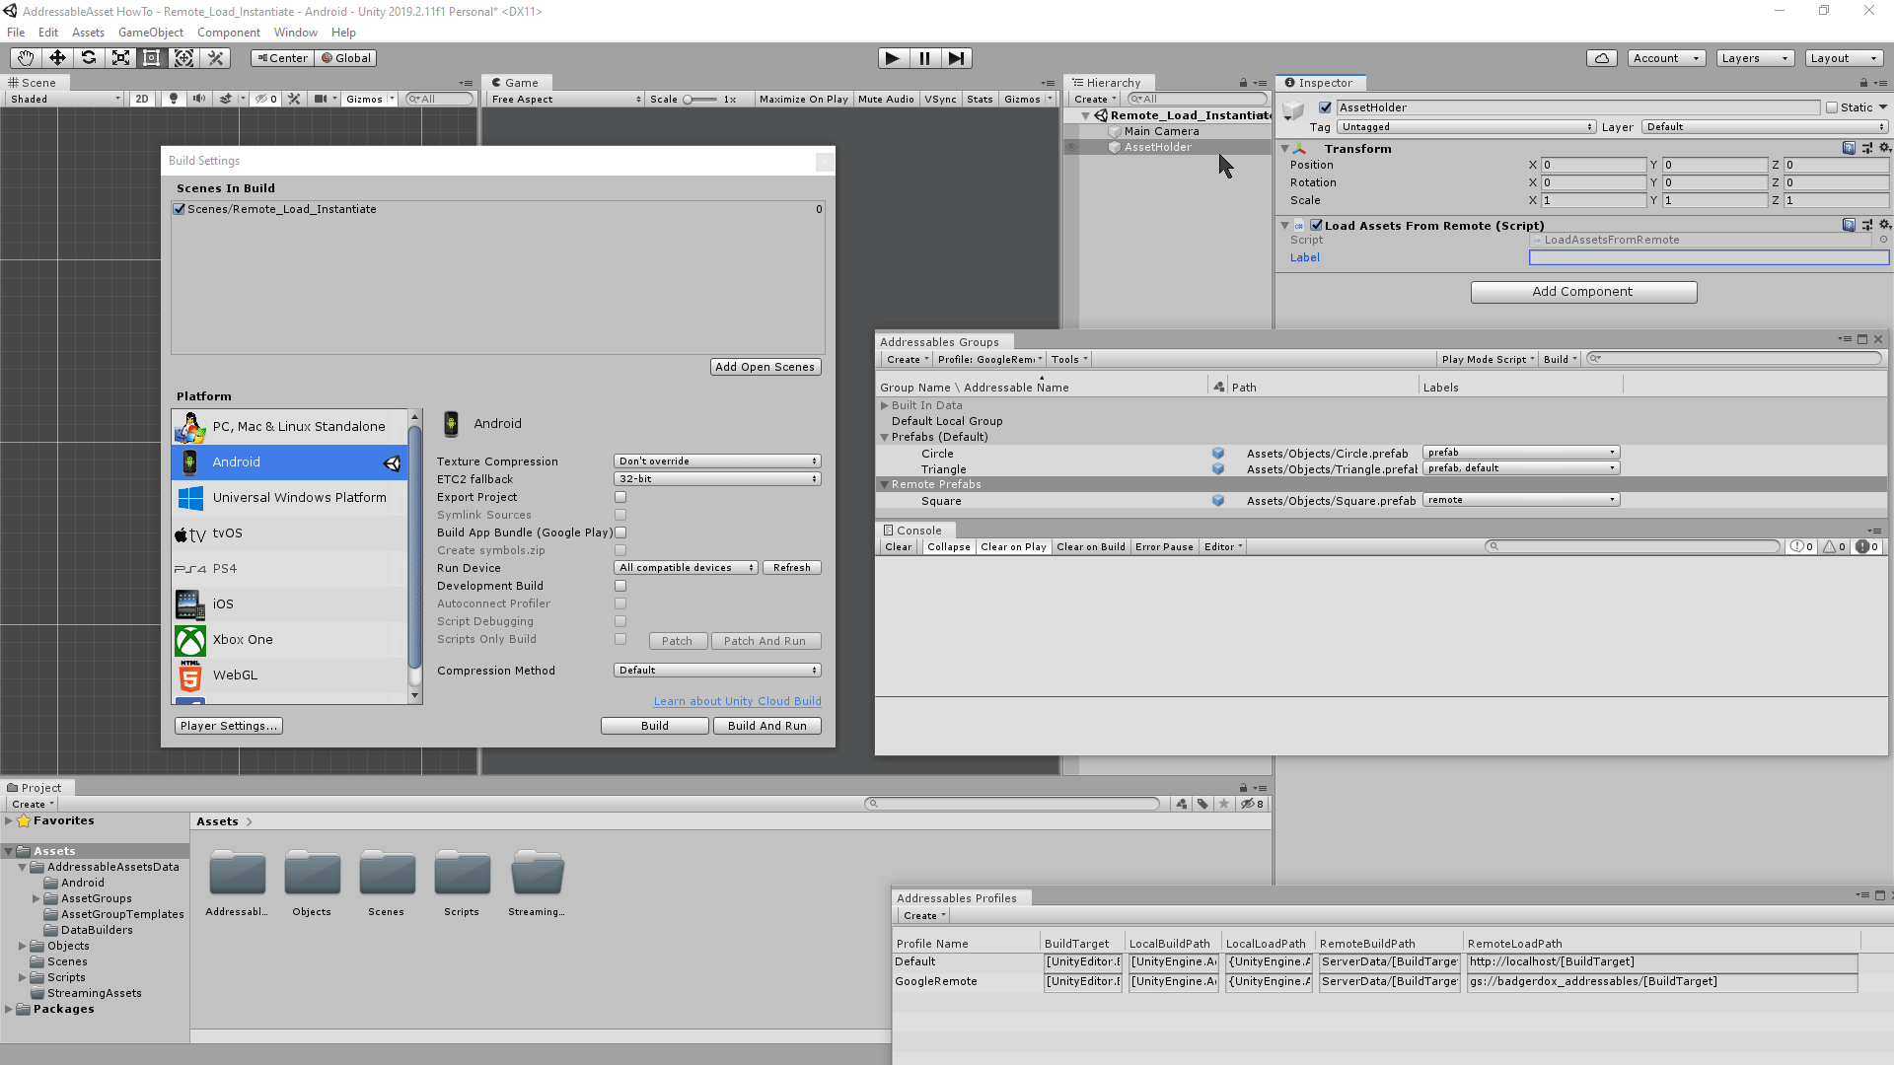
Task: Toggle scene lighting bulb icon
Action: pyautogui.click(x=174, y=99)
